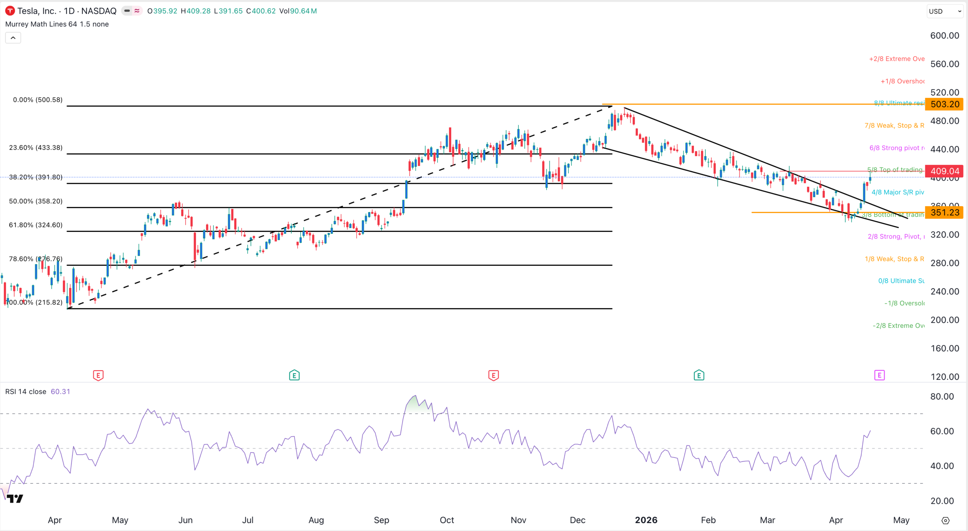Select the 50.00% (358.20) Fibonacci label
Screen dimensions: 968x531
36,201
